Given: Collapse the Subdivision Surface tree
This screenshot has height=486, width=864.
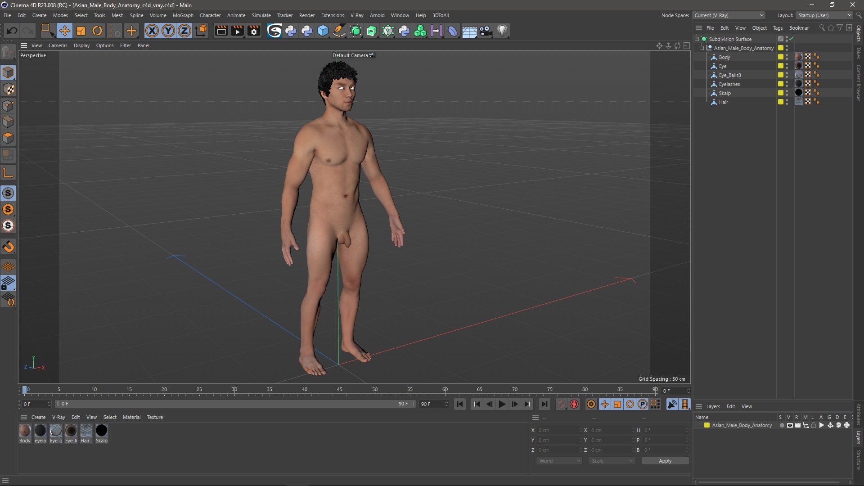Looking at the screenshot, I should tap(697, 39).
